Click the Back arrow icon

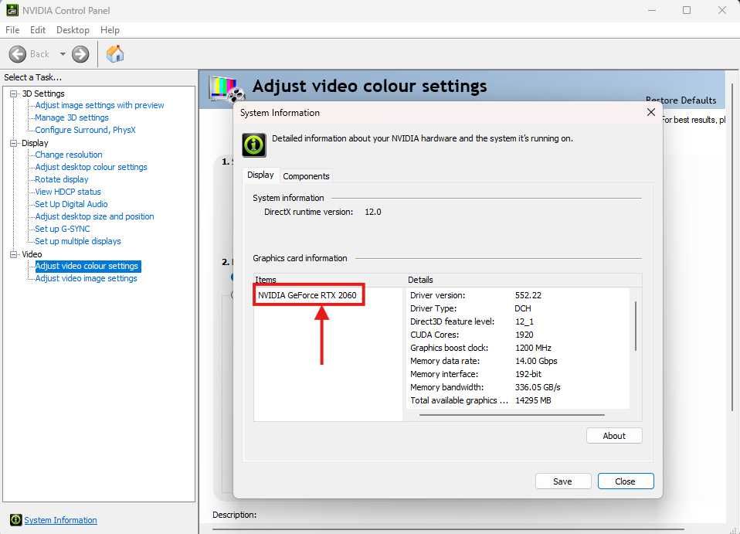18,54
